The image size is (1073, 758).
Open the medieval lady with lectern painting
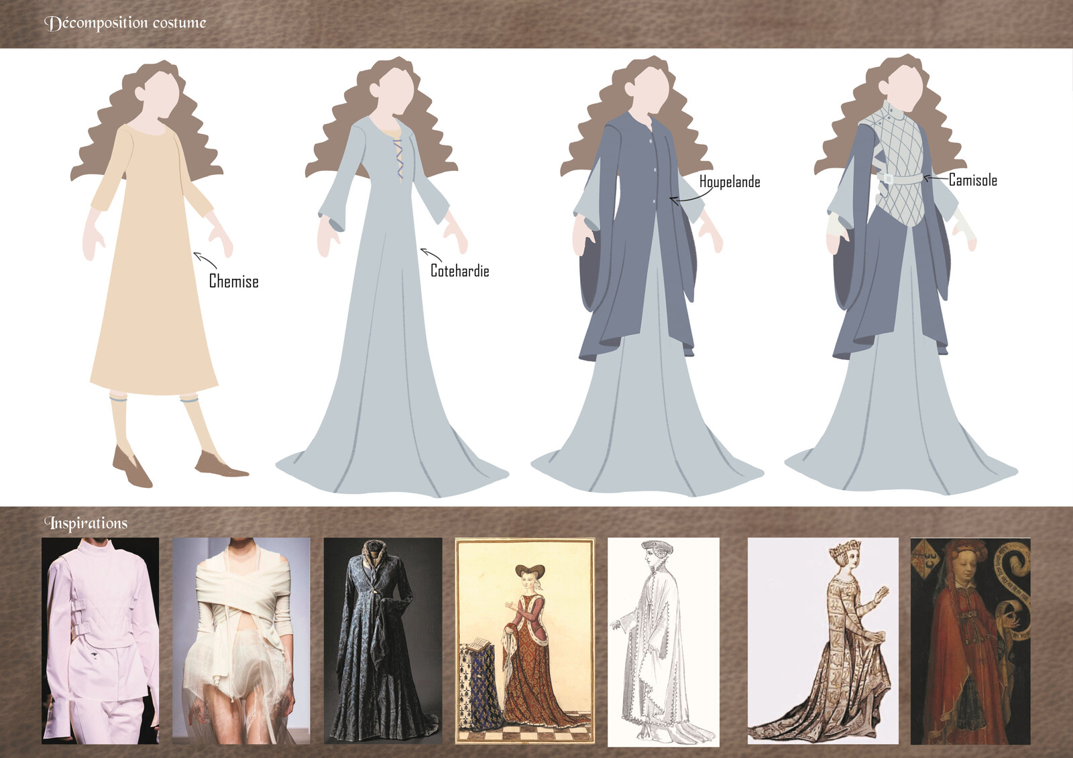click(x=525, y=641)
